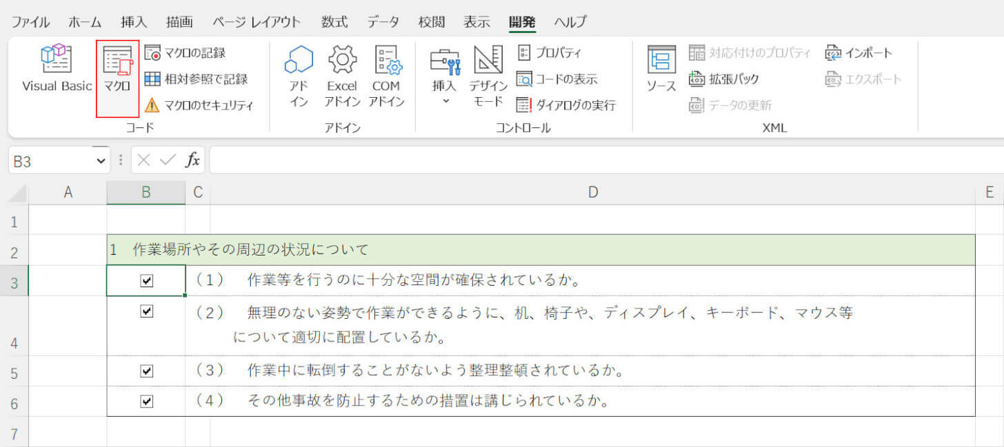Screen dimensions: 1004x447
Task: Switch to the 数式 ribbon tab
Action: [334, 21]
